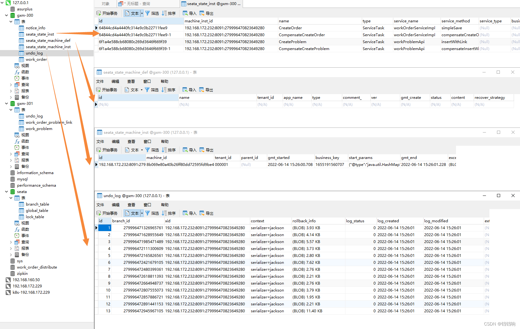Screen dimensions: 520x329
Task: Click sort in seata_state_machine_inst window toolbar
Action: point(169,150)
